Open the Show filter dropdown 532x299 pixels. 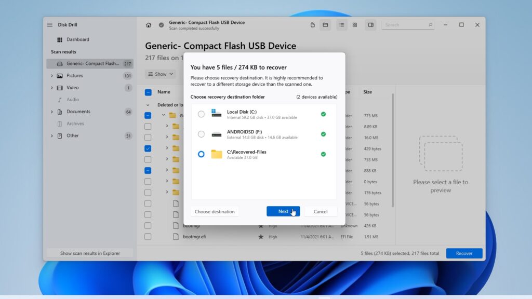pos(160,74)
